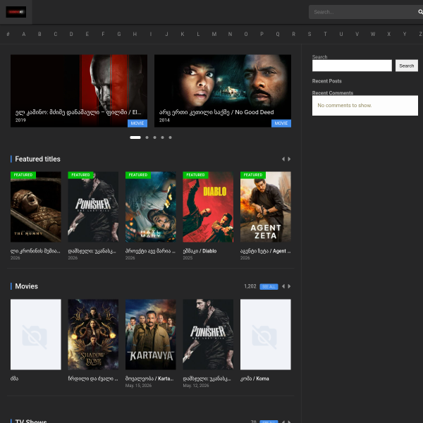Open Koma placeholder movie poster

click(266, 334)
